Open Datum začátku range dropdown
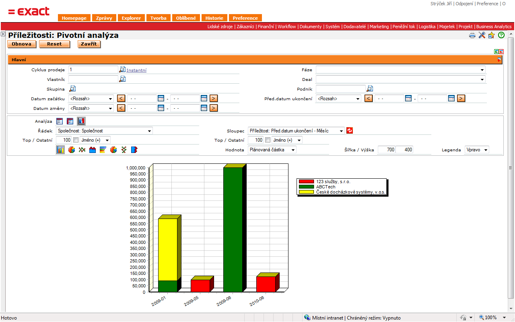Screen dimensions: 515x322 (91, 98)
